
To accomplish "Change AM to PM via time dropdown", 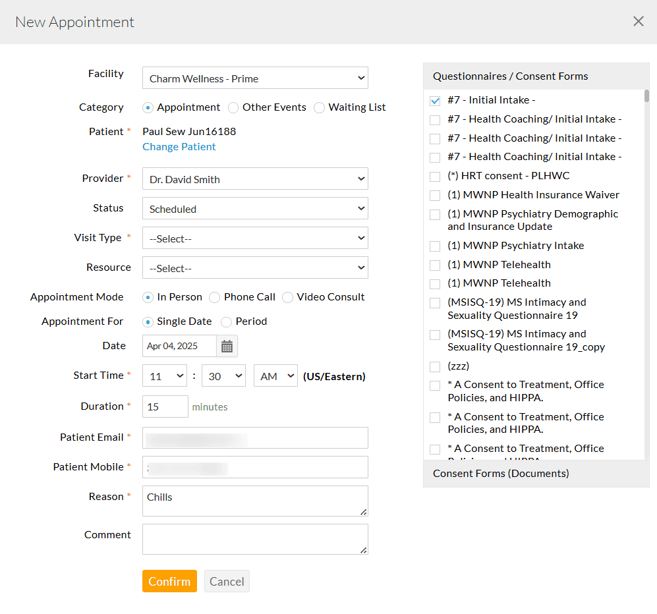I will click(275, 376).
